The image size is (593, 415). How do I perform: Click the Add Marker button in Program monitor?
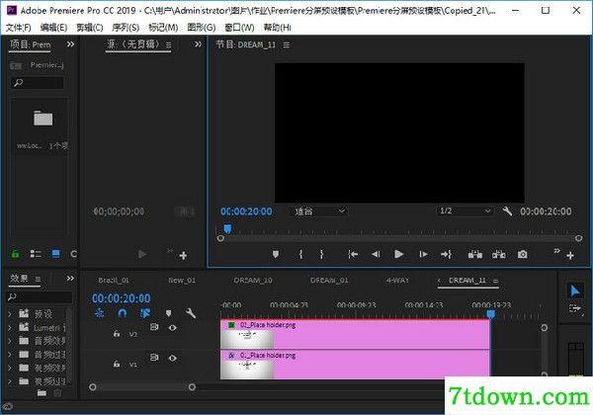pos(276,254)
